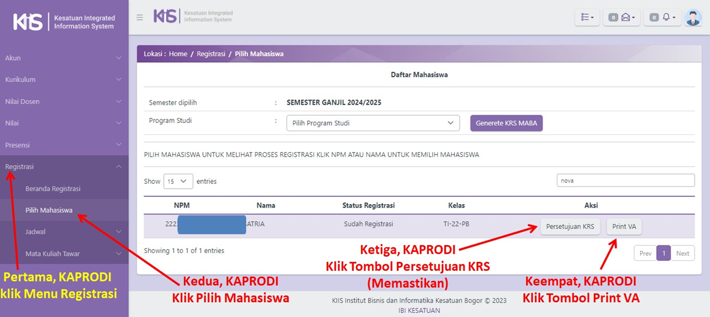Click the Home breadcrumb link

(x=178, y=54)
